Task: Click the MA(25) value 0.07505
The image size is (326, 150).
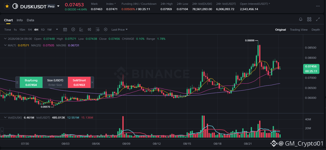Action: 48,45
